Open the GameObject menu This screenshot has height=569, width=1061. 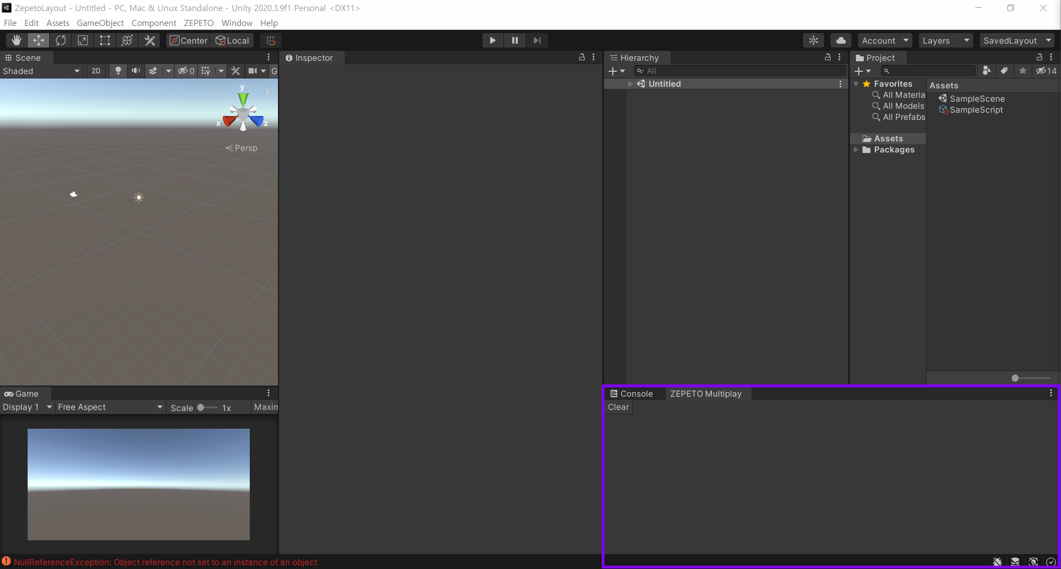(x=100, y=23)
